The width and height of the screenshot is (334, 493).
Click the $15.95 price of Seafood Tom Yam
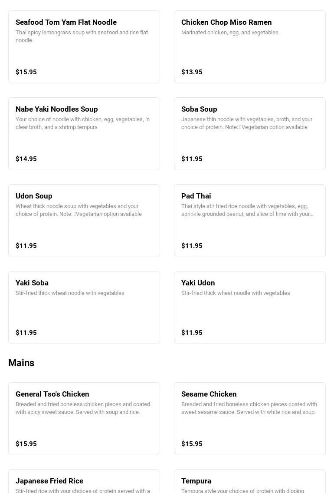pos(26,72)
